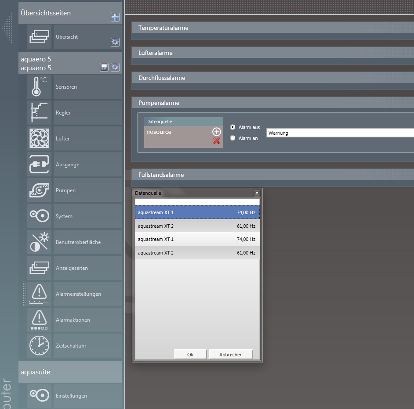This screenshot has width=414, height=409.
Task: Open the Pumpen pump icon
Action: coord(40,190)
